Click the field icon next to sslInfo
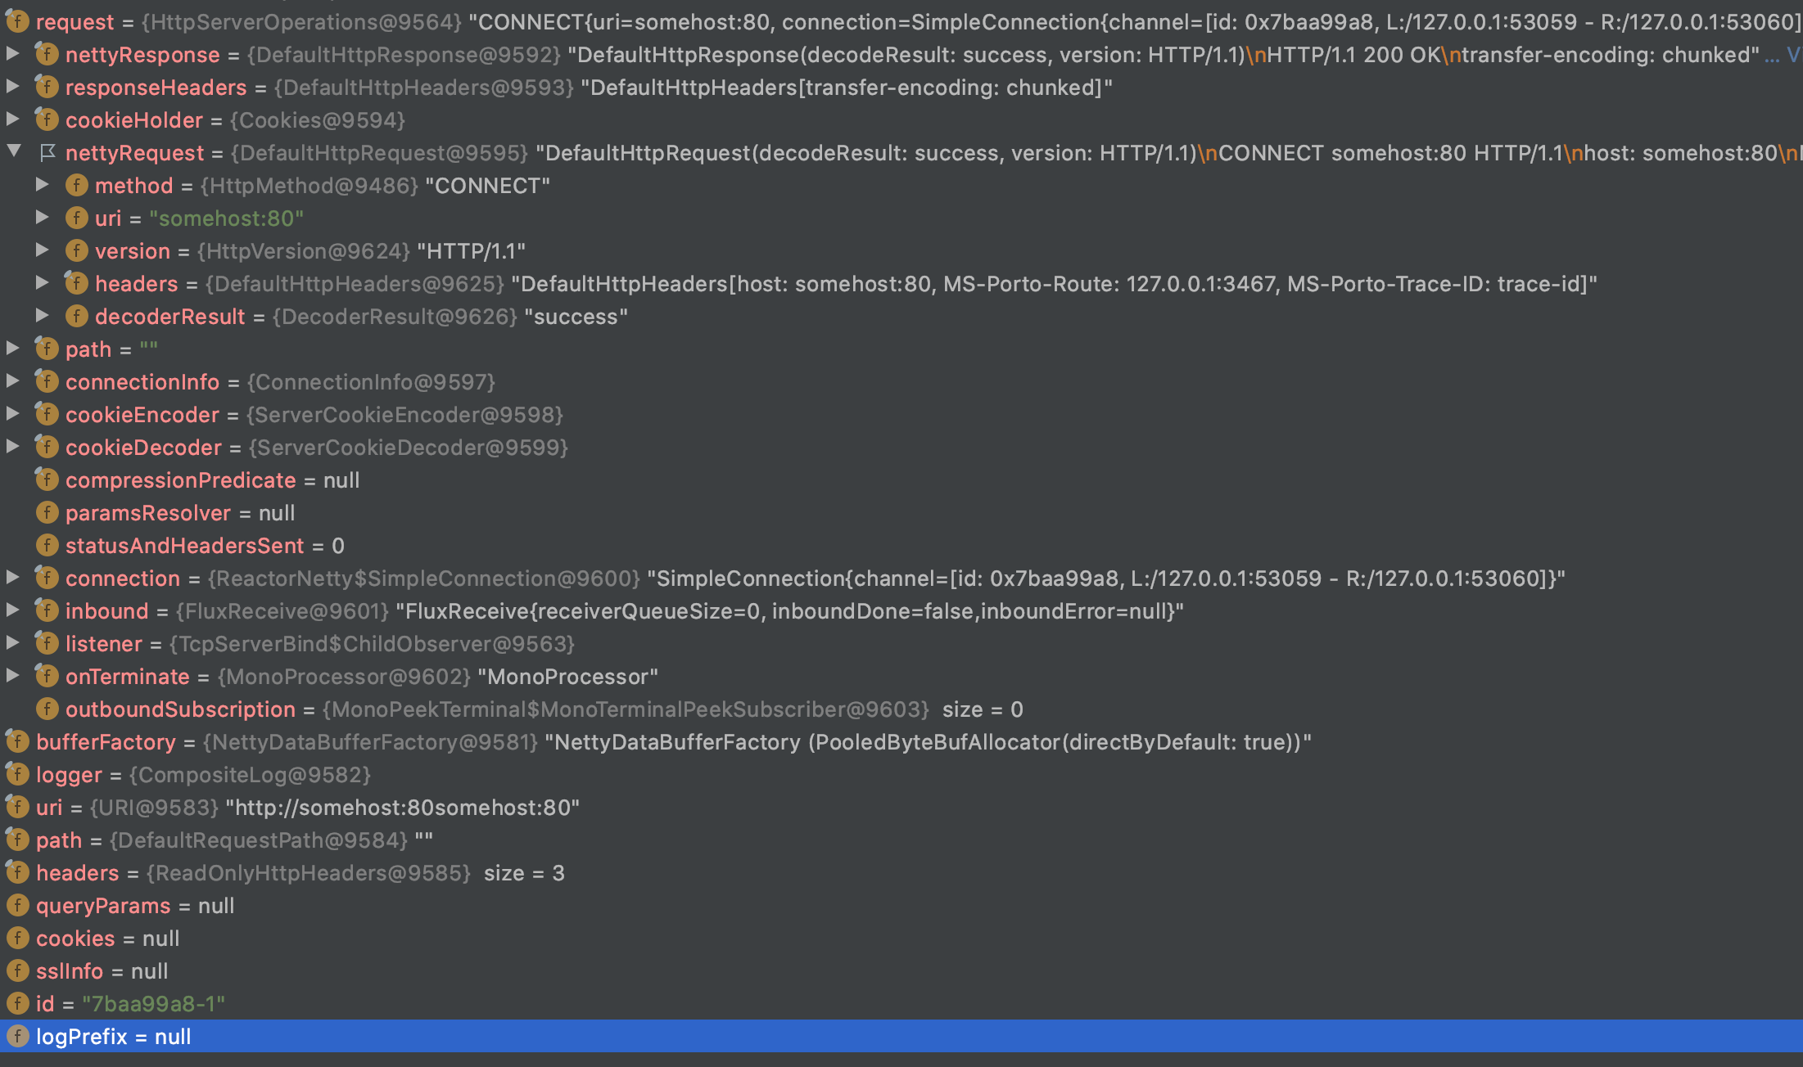 pos(16,971)
